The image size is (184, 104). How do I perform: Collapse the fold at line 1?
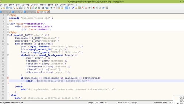(8, 15)
